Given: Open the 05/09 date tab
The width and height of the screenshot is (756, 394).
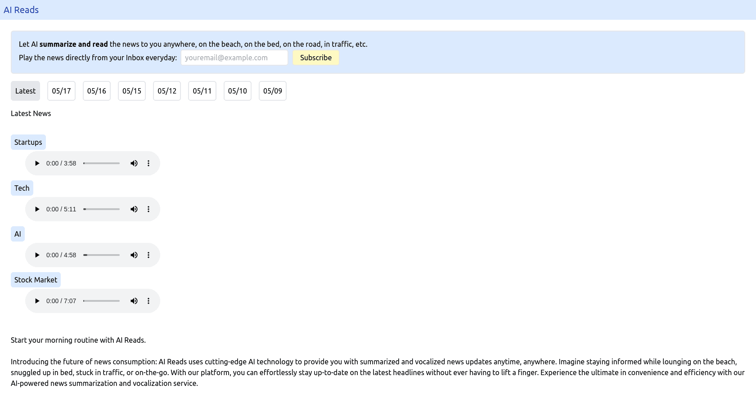Looking at the screenshot, I should click(x=272, y=91).
